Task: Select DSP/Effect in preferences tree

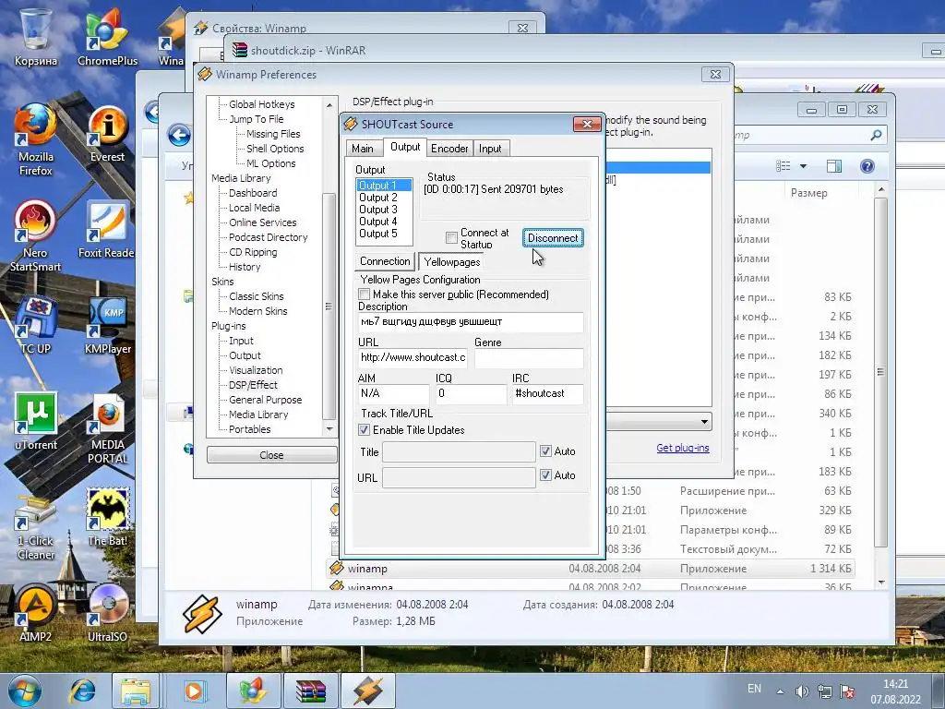Action: point(253,385)
